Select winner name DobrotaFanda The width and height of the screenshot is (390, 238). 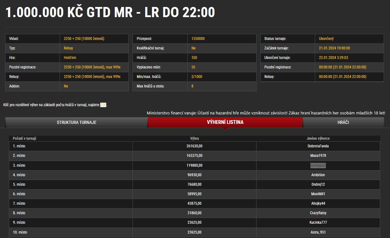tap(318, 146)
